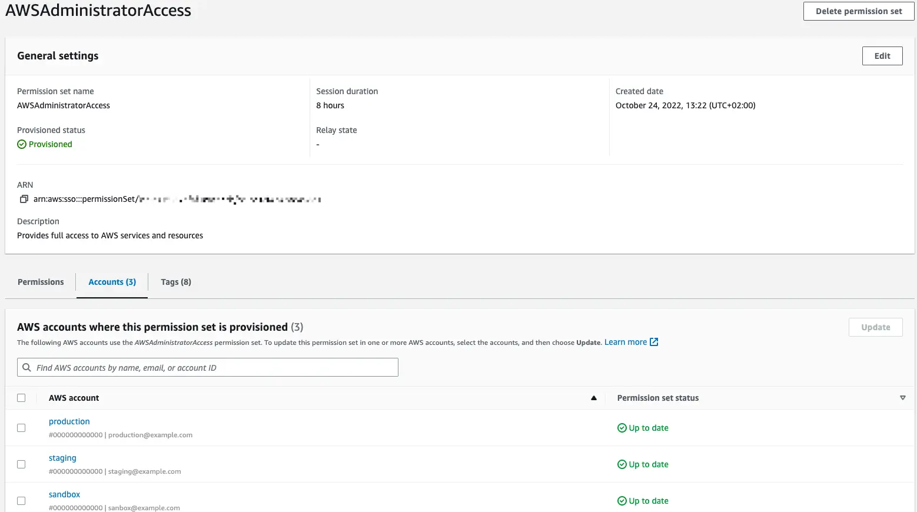Click the General settings heading
Viewport: 917px width, 512px height.
[58, 56]
